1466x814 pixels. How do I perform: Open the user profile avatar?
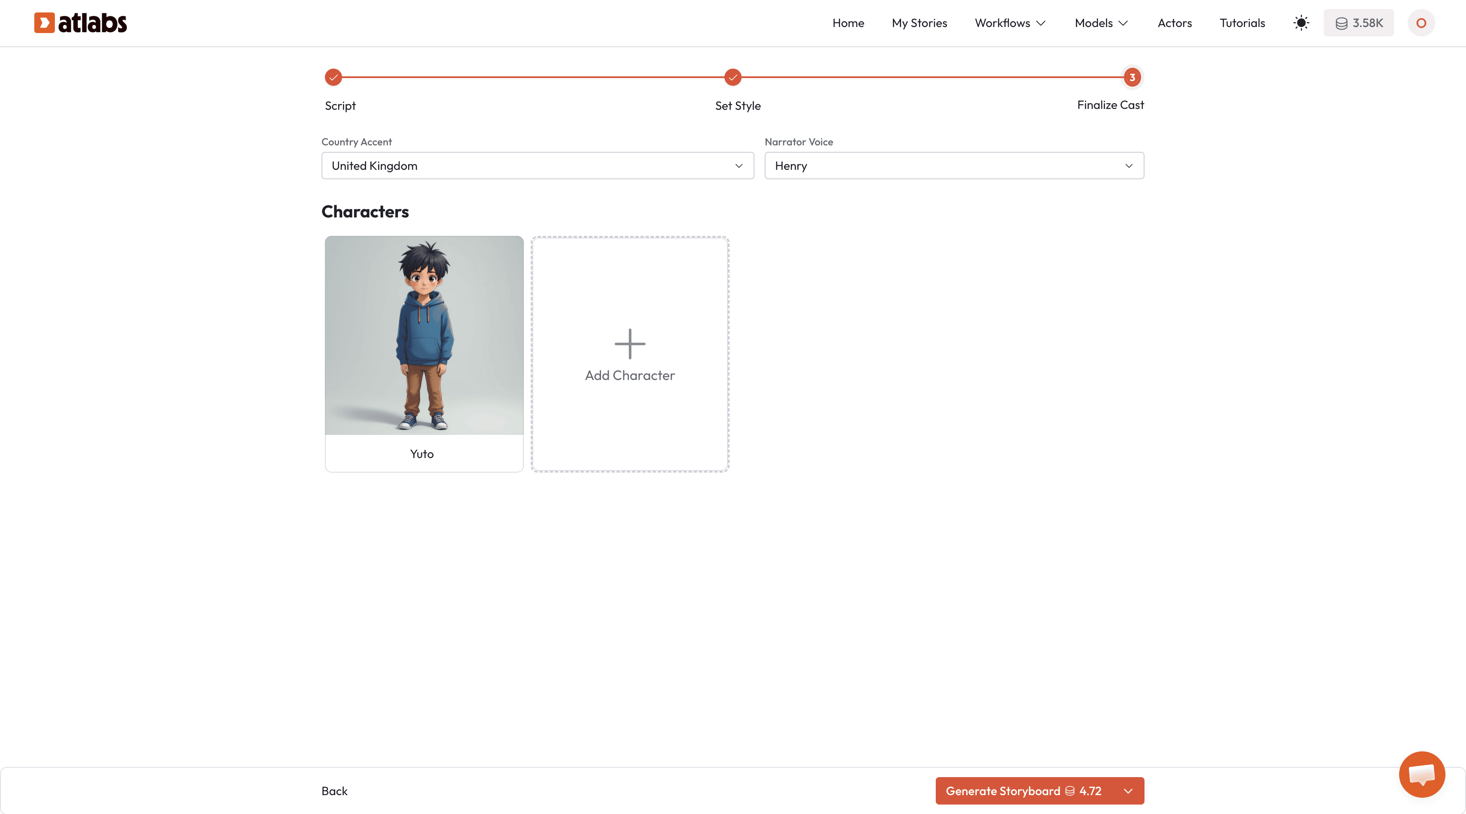tap(1421, 23)
